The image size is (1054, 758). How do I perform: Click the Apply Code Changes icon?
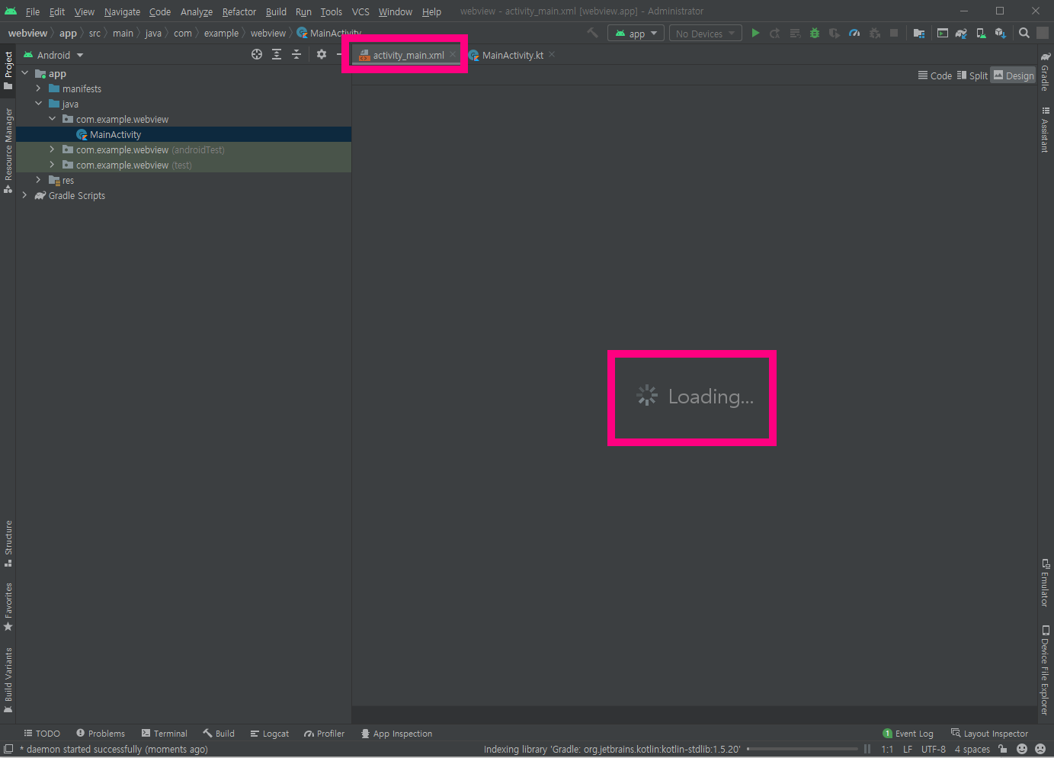coord(795,33)
